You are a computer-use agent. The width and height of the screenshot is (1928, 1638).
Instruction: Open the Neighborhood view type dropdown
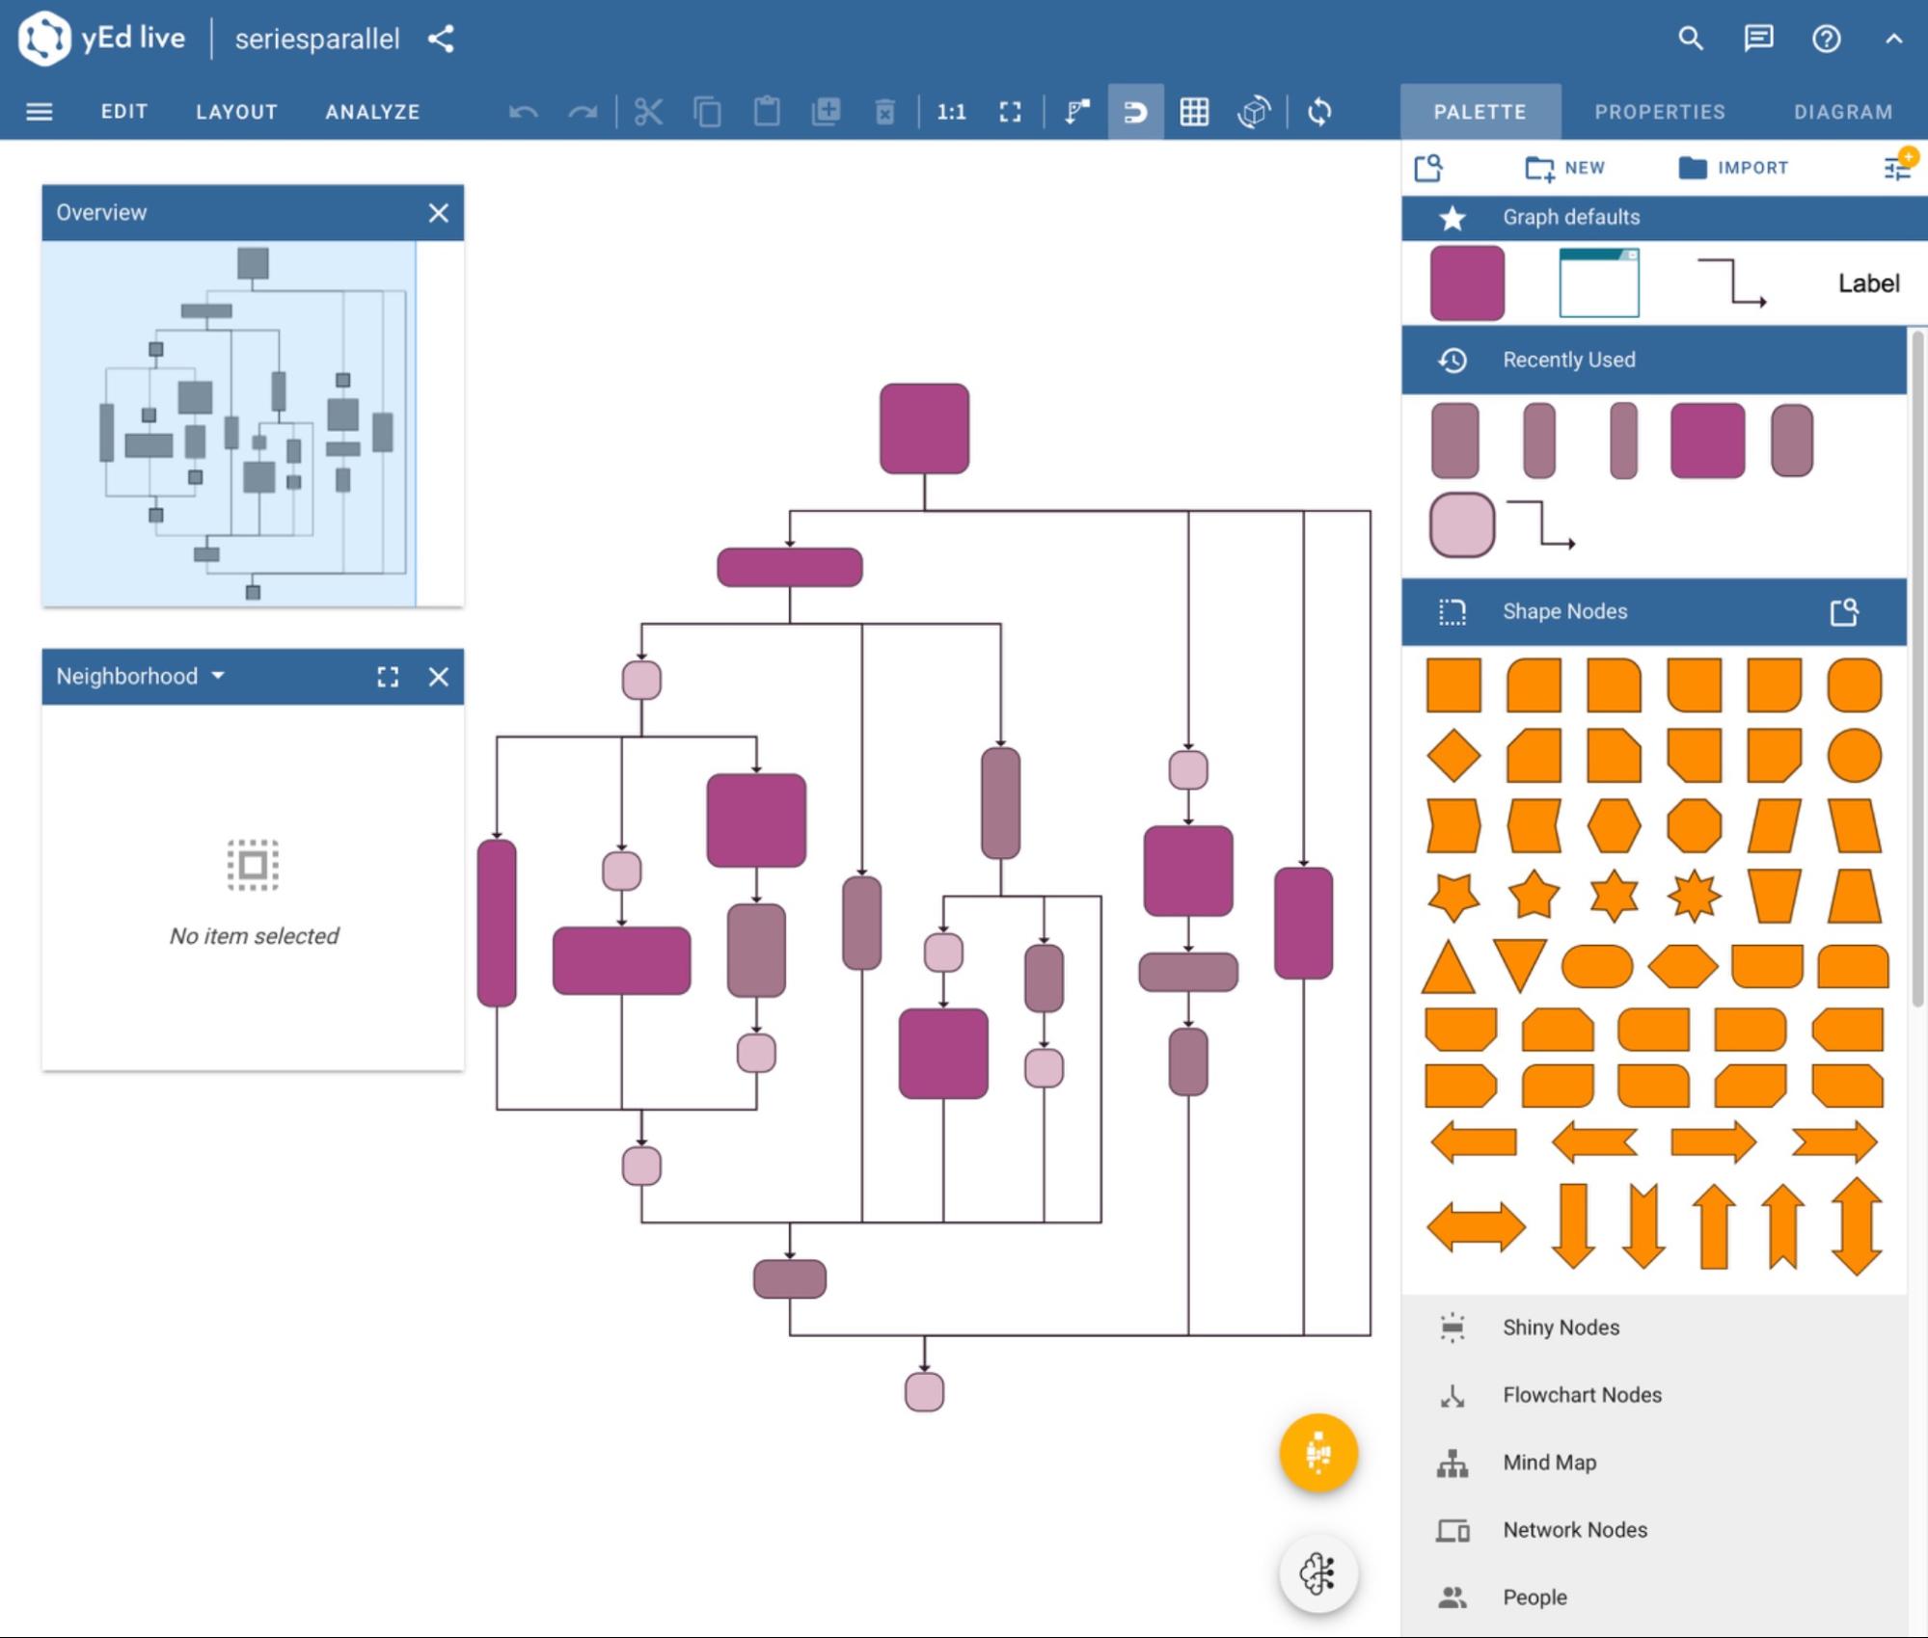(218, 676)
